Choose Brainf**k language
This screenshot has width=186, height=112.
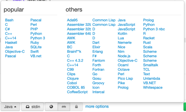74,52
